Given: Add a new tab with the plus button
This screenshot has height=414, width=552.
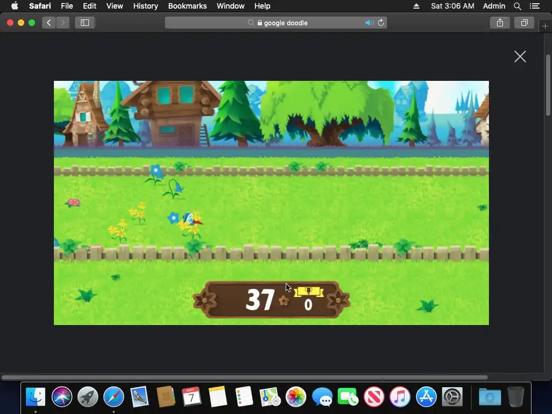Looking at the screenshot, I should [x=545, y=26].
